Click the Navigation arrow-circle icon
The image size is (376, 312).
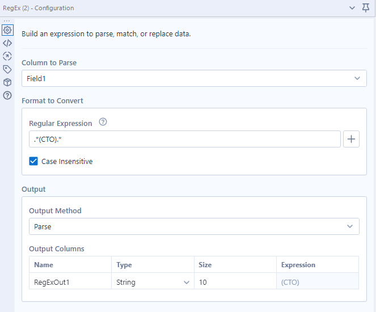click(7, 56)
